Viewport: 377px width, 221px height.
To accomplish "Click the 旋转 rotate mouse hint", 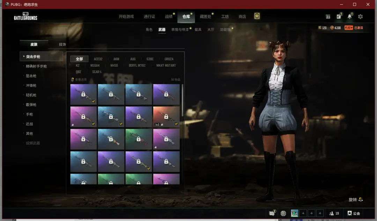I will coord(356,200).
